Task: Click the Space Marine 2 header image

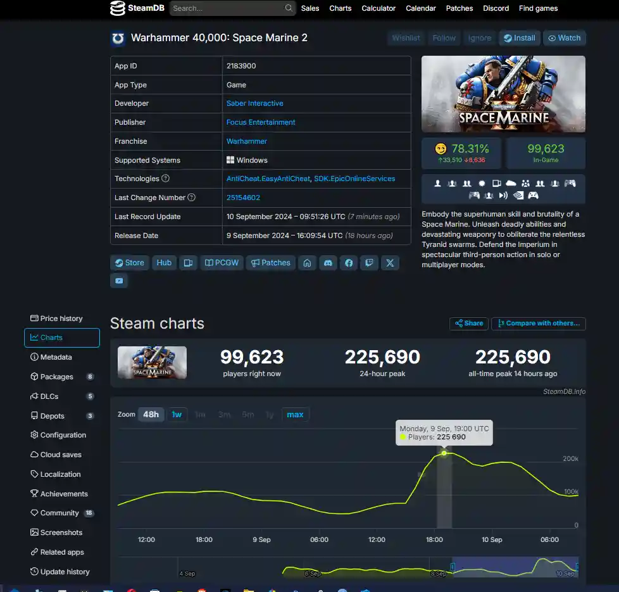Action: (503, 94)
